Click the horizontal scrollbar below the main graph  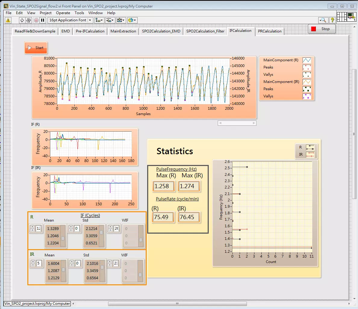point(237,123)
